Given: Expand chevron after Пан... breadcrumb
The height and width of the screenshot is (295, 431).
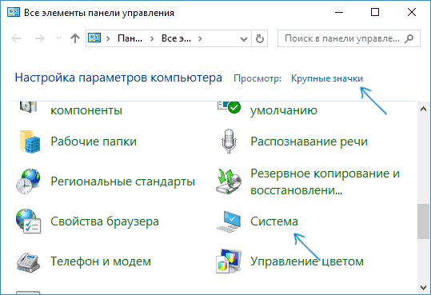Looking at the screenshot, I should tap(152, 38).
